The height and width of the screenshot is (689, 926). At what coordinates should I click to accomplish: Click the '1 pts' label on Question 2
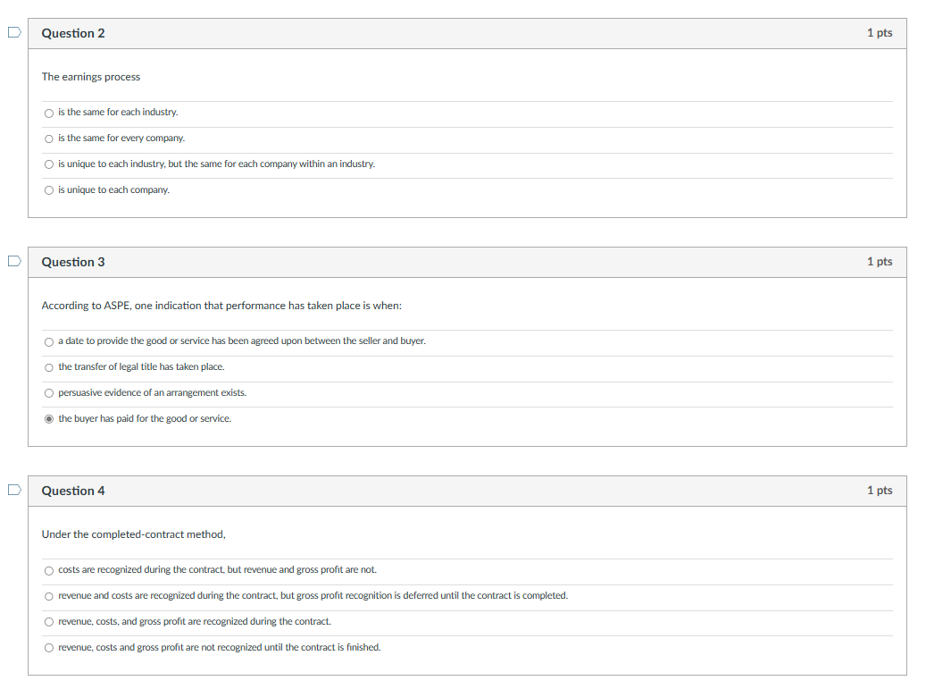point(880,33)
